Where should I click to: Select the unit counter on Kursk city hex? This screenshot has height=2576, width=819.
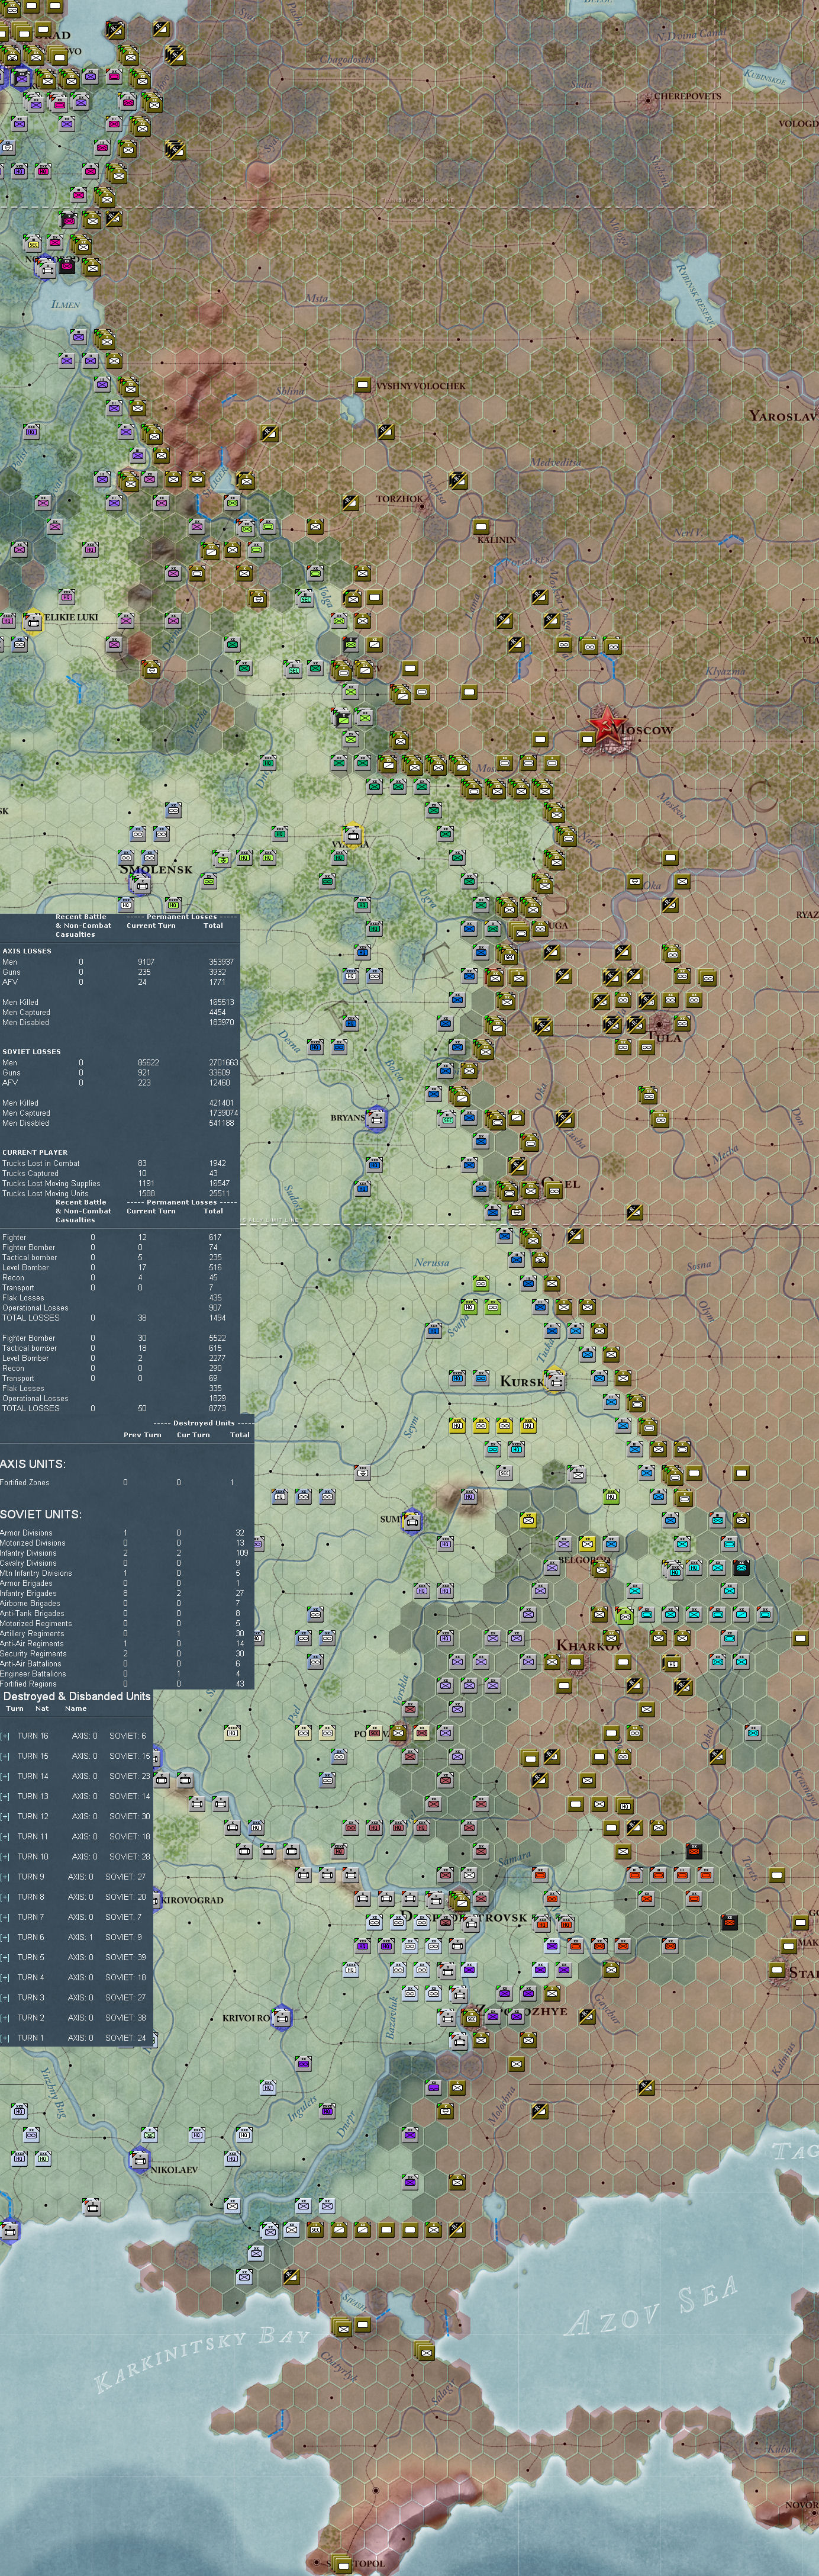555,1380
